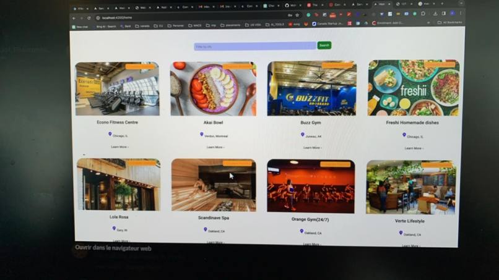Open the Chrome downloads icon

[435, 14]
